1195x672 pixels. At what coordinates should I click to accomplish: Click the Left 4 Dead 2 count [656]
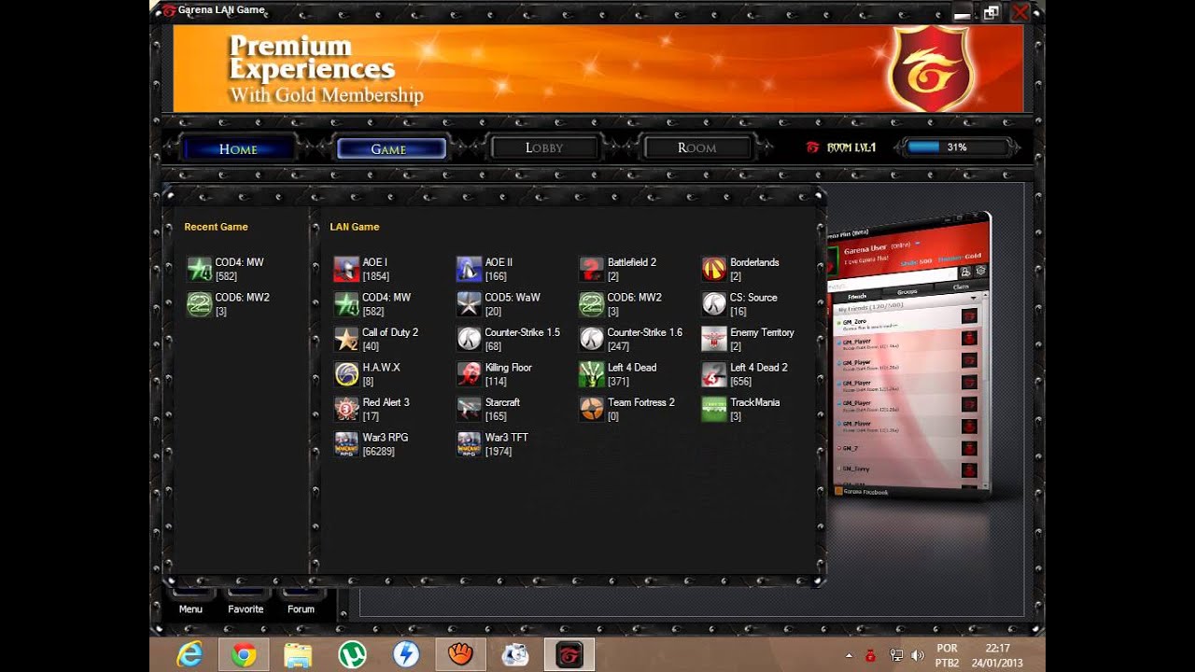click(740, 382)
